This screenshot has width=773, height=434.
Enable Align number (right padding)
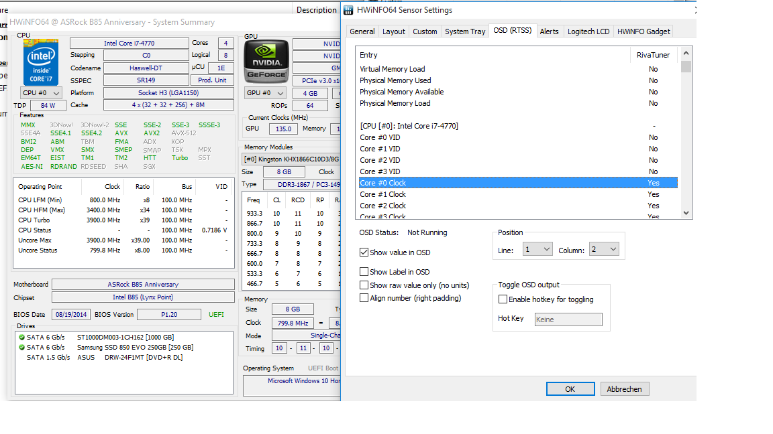pyautogui.click(x=364, y=297)
